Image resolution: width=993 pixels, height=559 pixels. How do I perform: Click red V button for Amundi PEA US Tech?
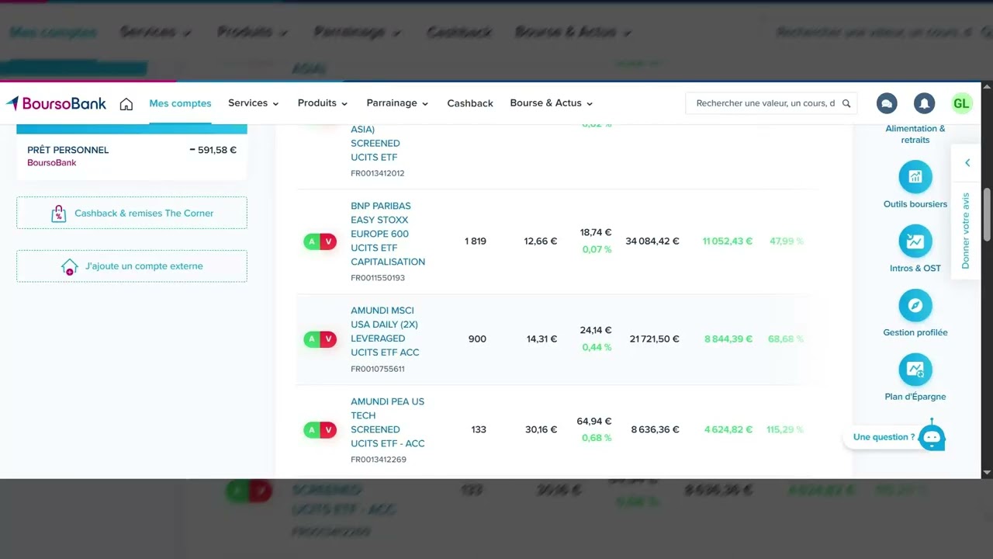(x=329, y=429)
